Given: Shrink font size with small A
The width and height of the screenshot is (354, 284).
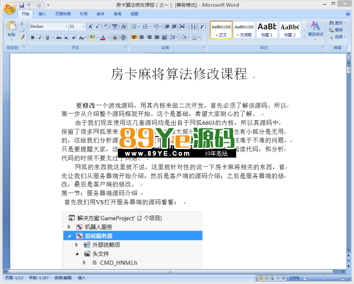Looking at the screenshot, I should coord(97,27).
